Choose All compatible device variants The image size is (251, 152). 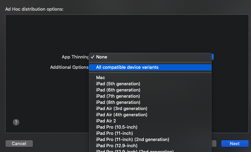[150, 67]
